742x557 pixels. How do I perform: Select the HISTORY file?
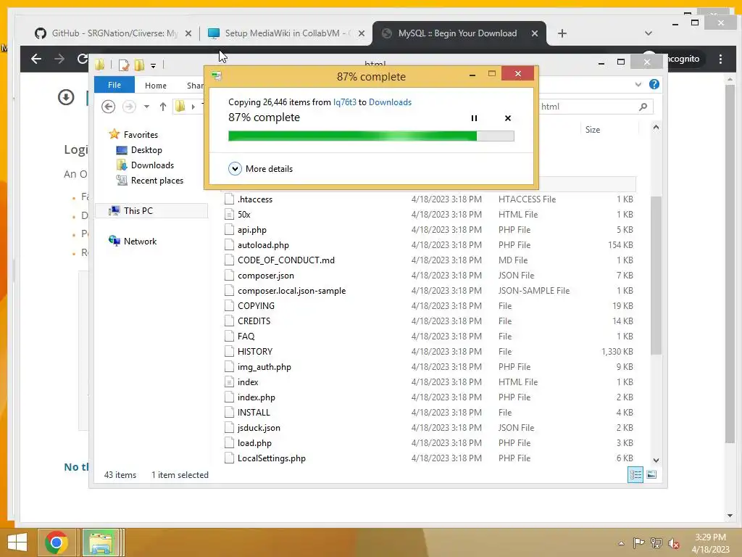click(254, 352)
